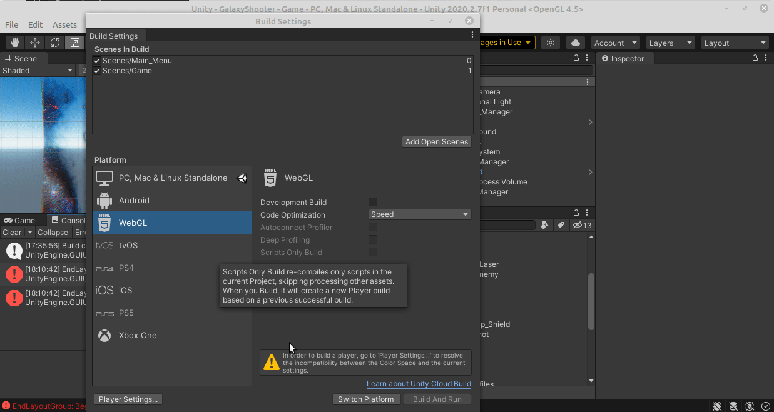The image size is (774, 412).
Task: Click the Build And Run button
Action: click(x=437, y=399)
